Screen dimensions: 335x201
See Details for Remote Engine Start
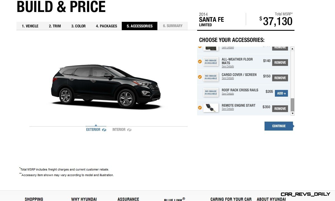pos(228,109)
